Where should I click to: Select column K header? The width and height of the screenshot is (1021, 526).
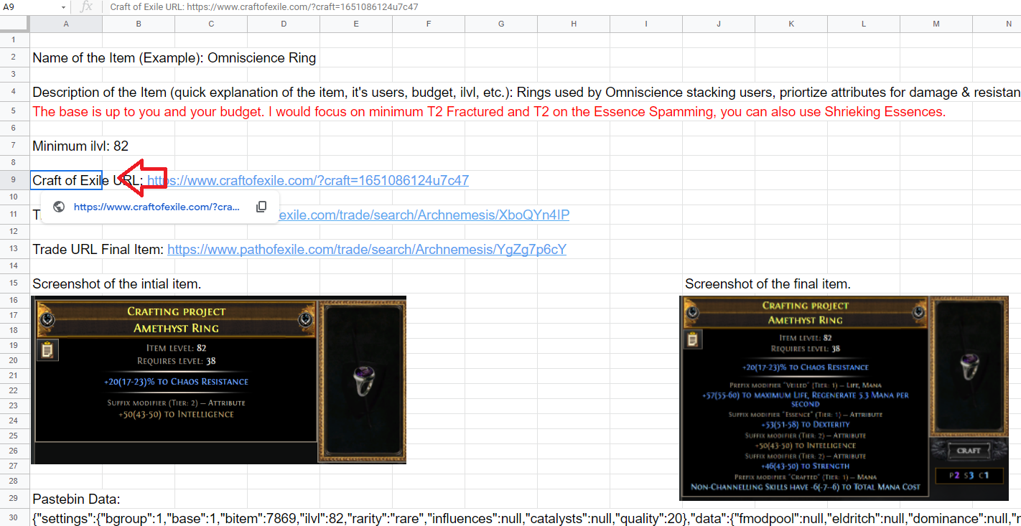(791, 24)
